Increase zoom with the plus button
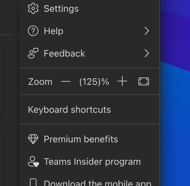 (x=122, y=81)
